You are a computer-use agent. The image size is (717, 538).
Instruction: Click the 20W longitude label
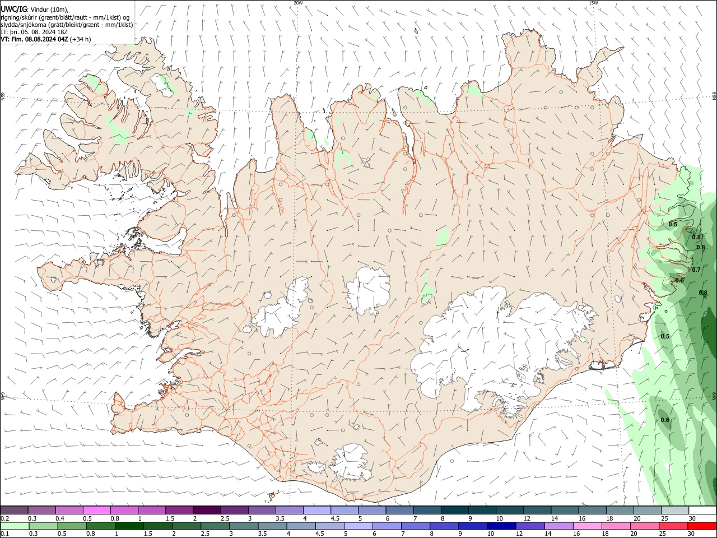pyautogui.click(x=298, y=3)
